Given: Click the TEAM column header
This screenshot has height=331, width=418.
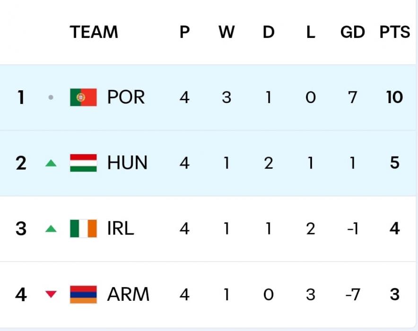Looking at the screenshot, I should point(94,32).
